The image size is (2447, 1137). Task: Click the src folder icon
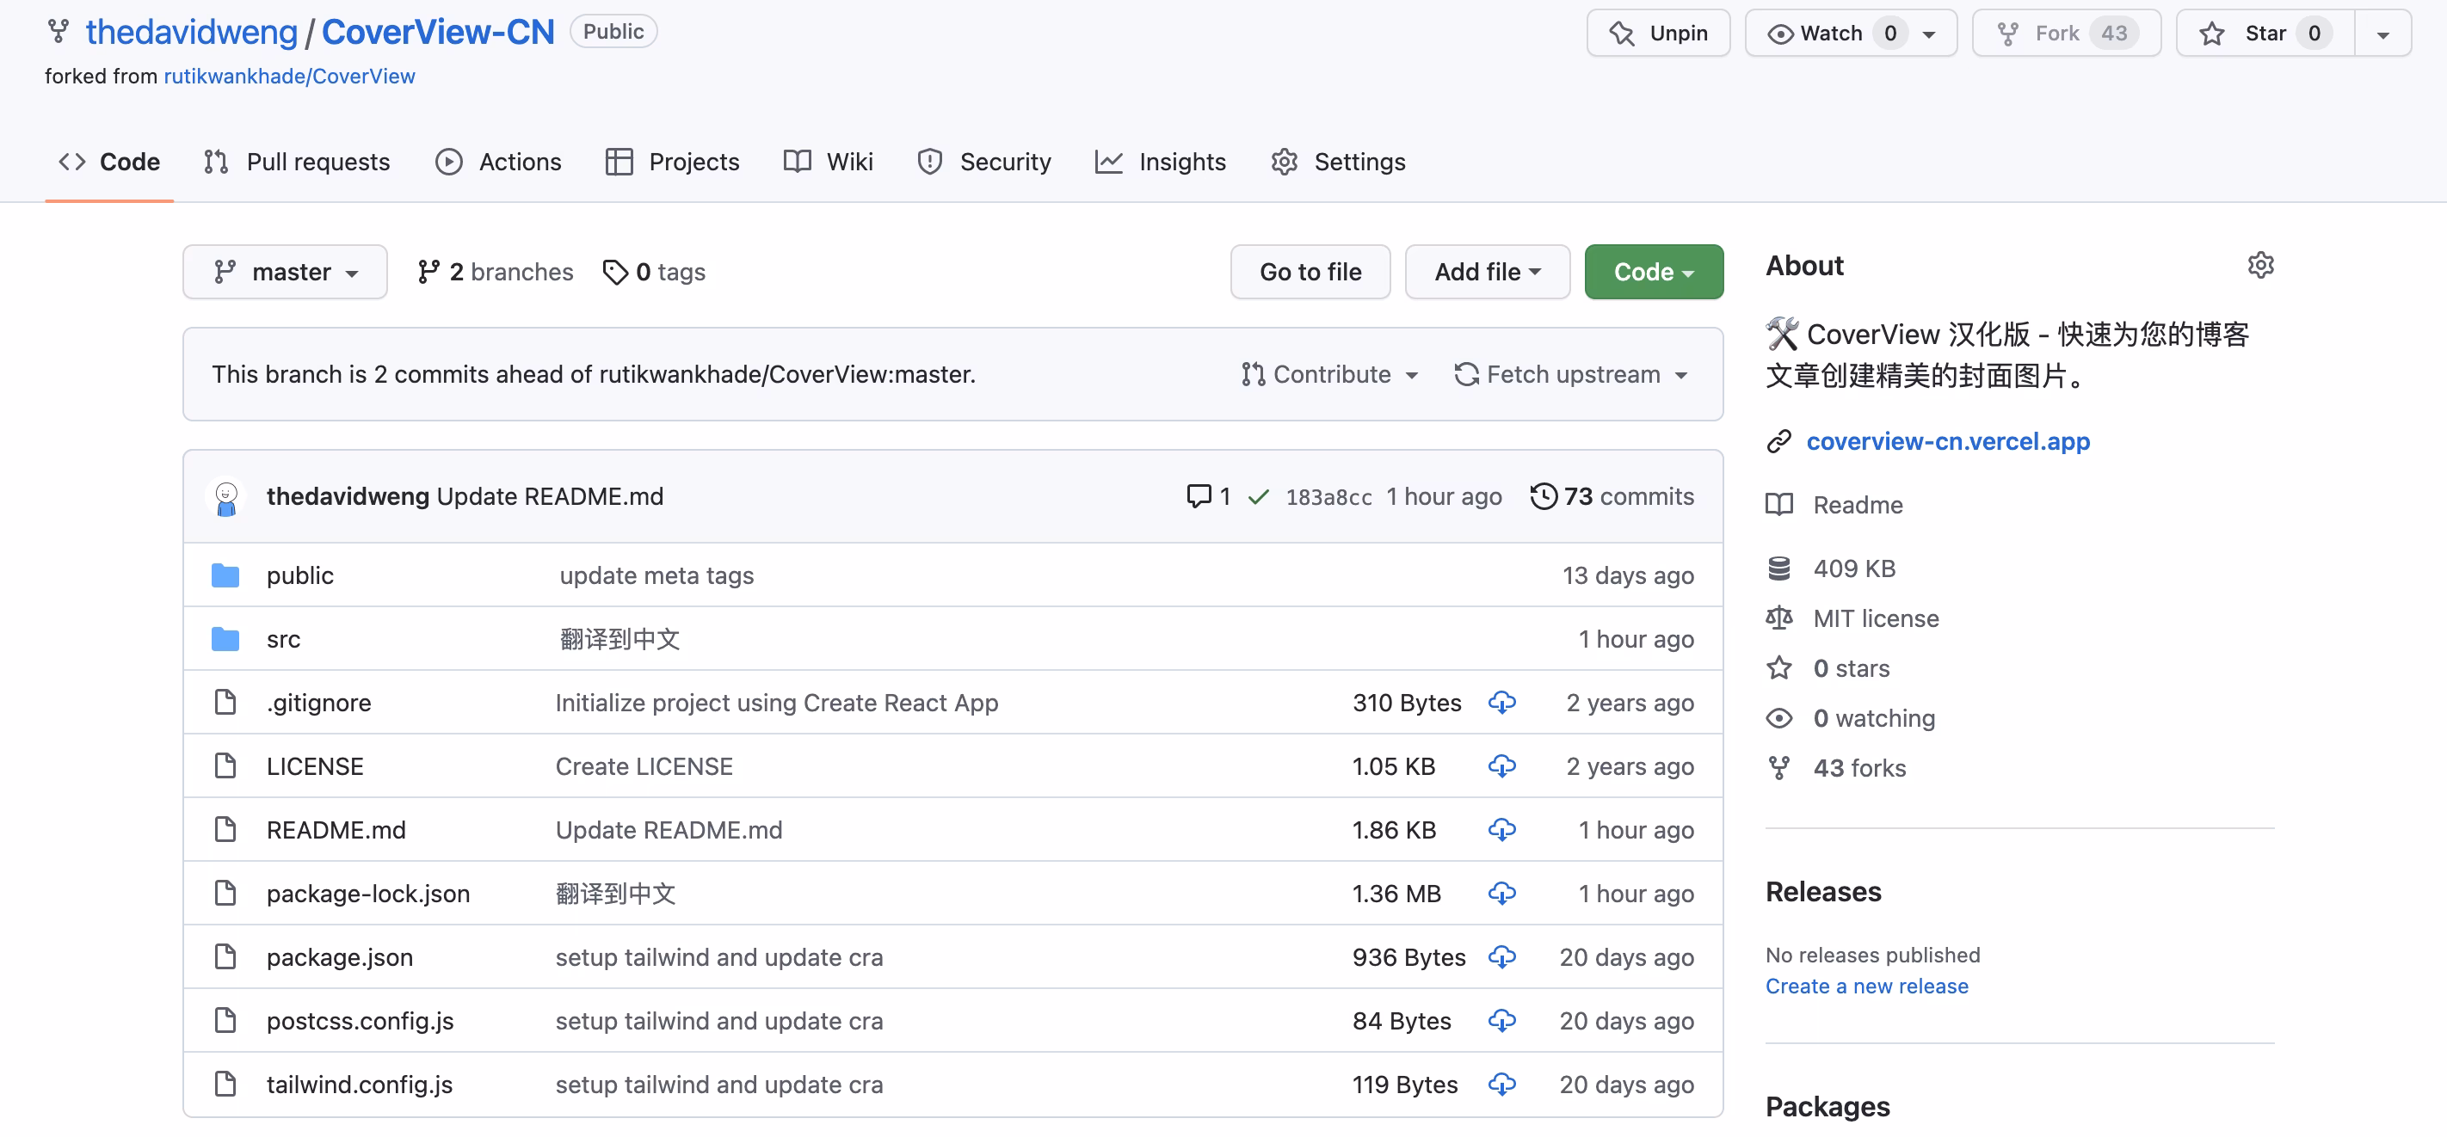point(225,638)
